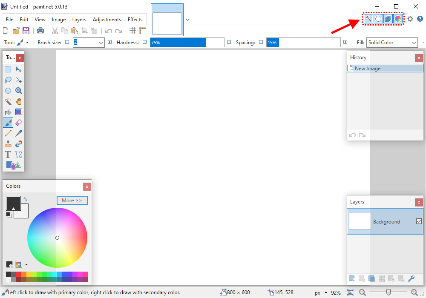Adjust the zoom slider in status bar

(388, 292)
